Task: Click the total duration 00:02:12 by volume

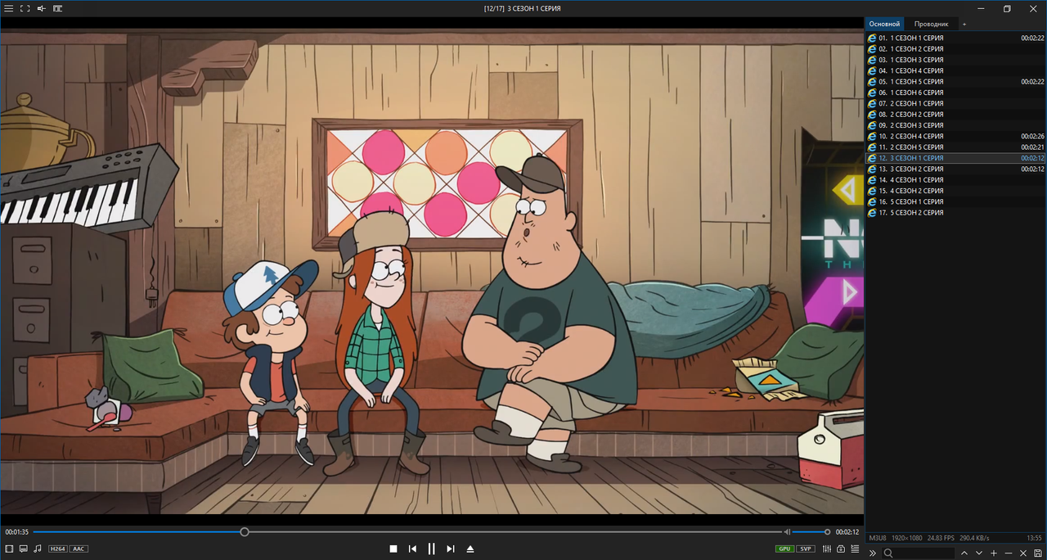Action: [x=847, y=532]
